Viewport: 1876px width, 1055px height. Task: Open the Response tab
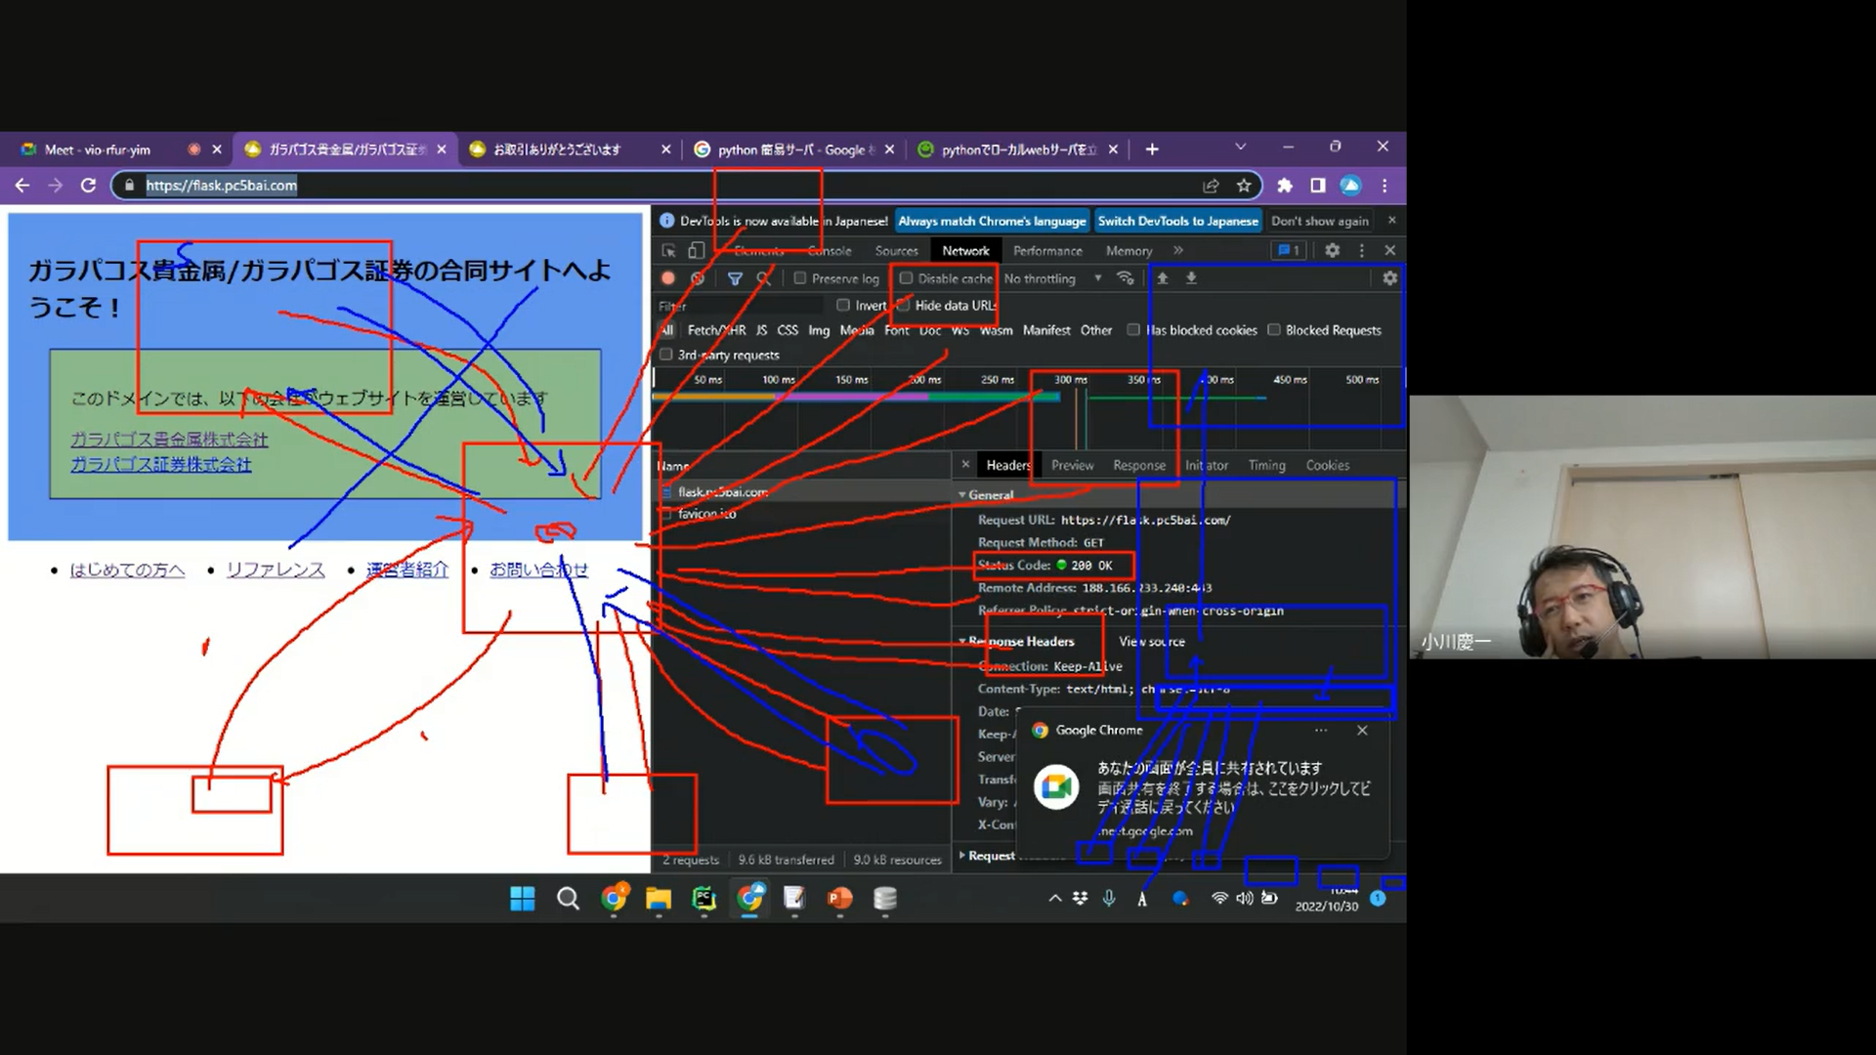click(x=1138, y=466)
